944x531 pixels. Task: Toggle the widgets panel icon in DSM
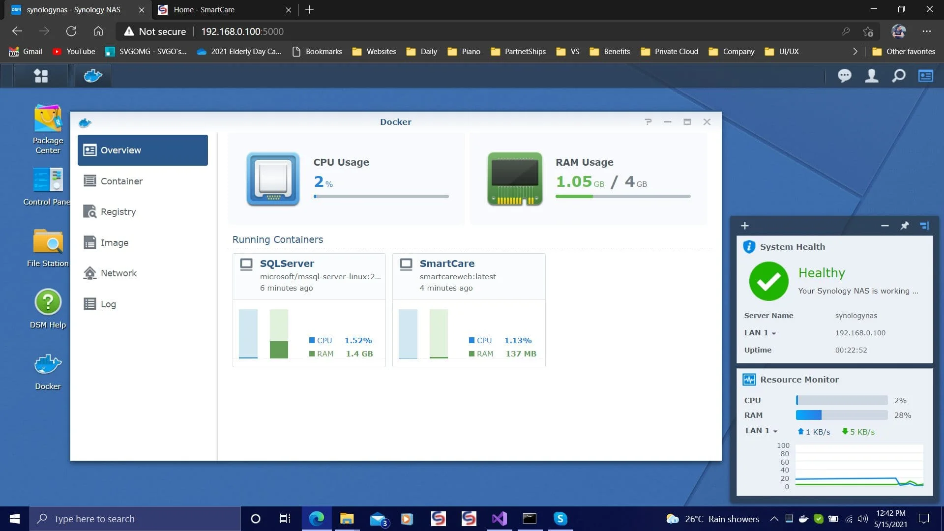[925, 76]
